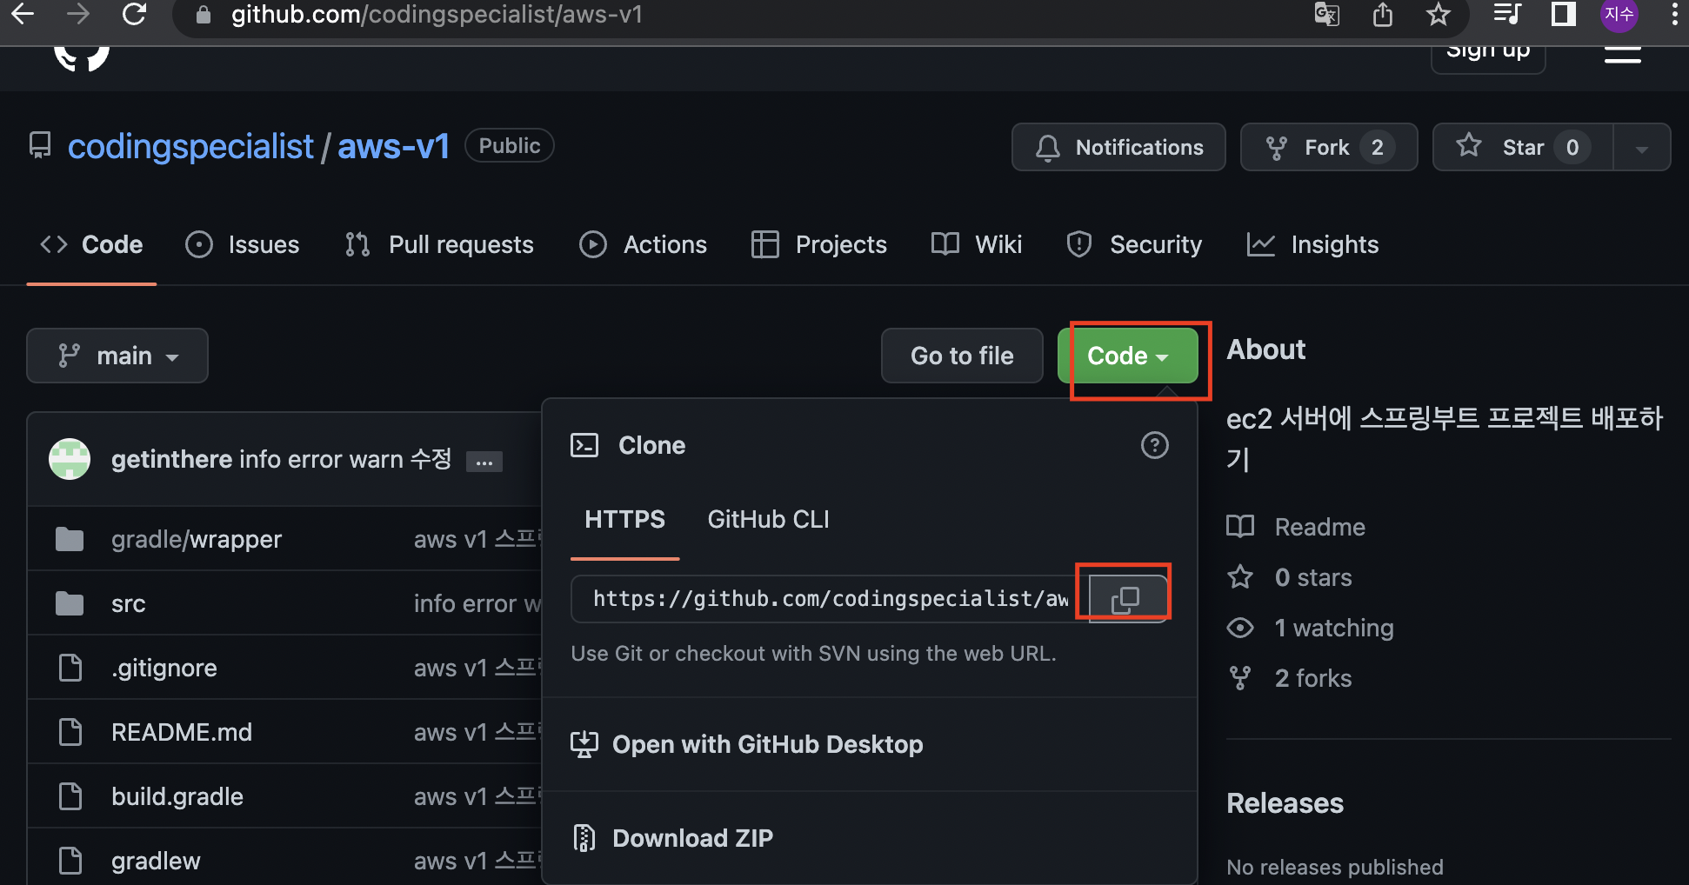Click the clone URL input field

(x=830, y=599)
